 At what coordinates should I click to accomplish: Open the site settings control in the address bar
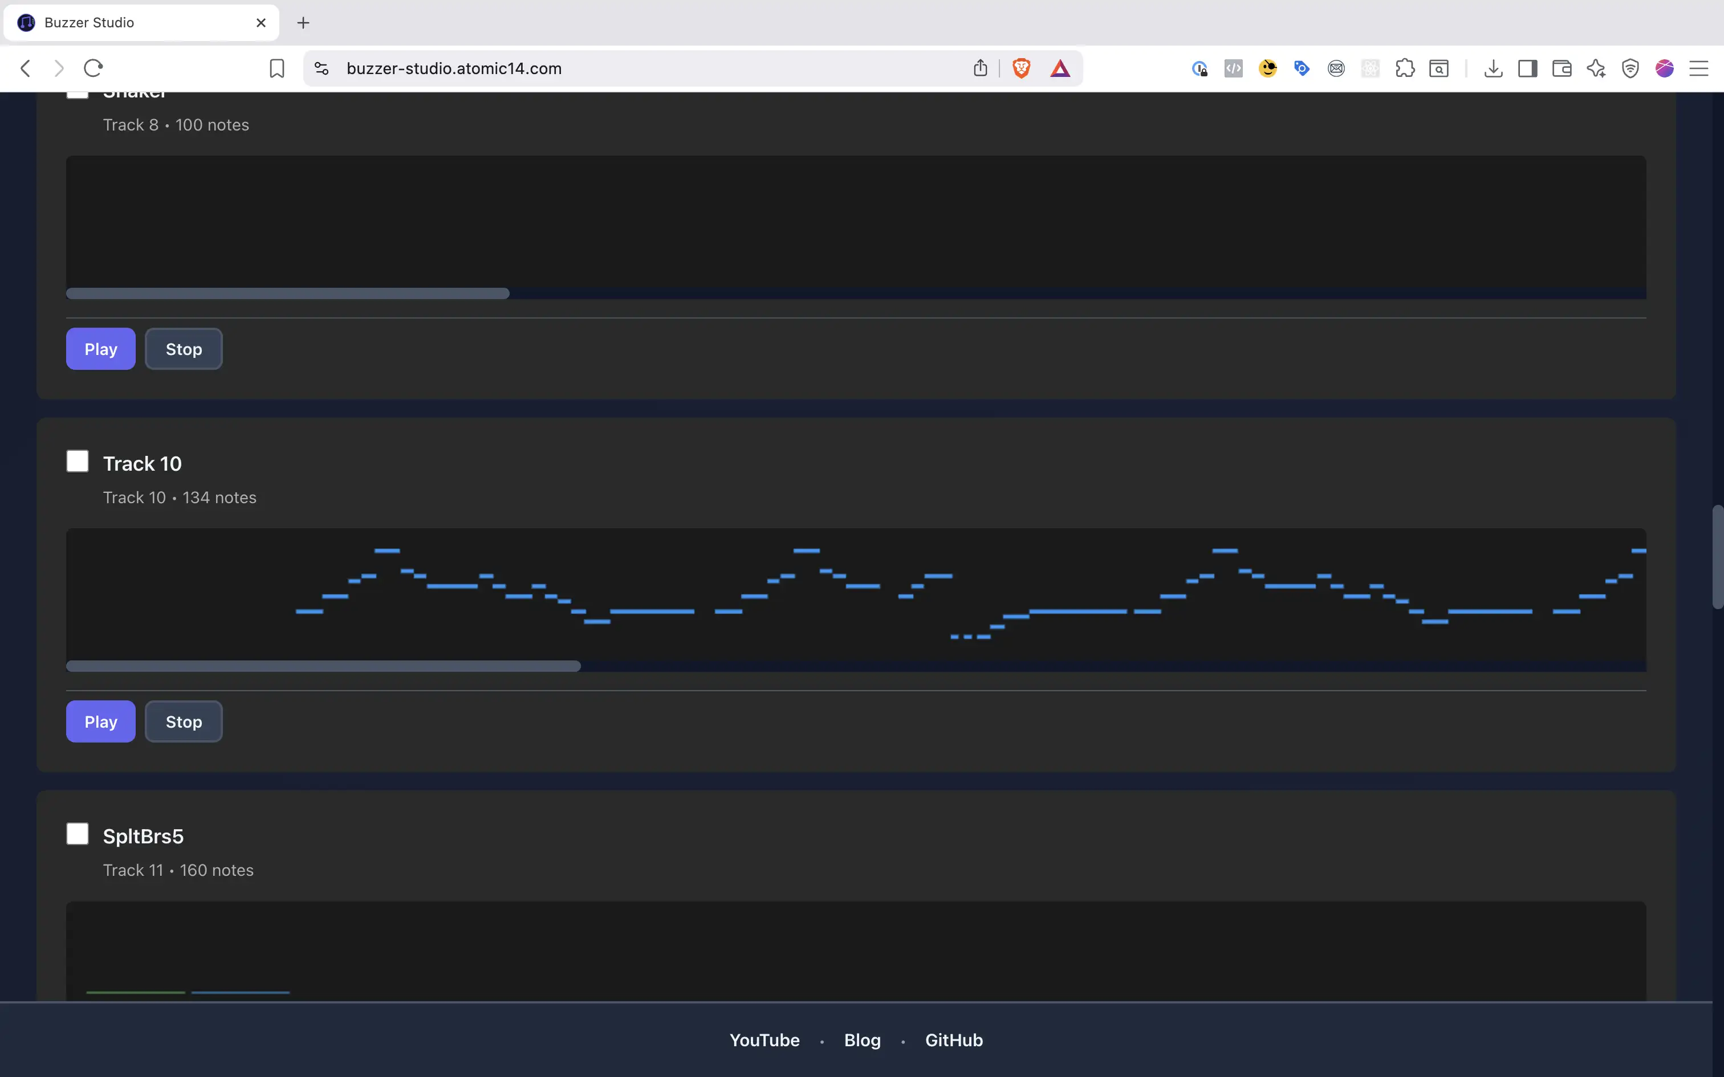[322, 68]
